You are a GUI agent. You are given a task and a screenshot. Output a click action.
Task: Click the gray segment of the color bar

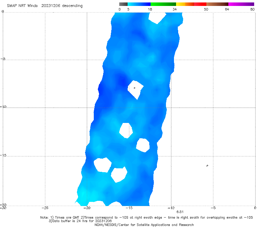(x=123, y=4)
